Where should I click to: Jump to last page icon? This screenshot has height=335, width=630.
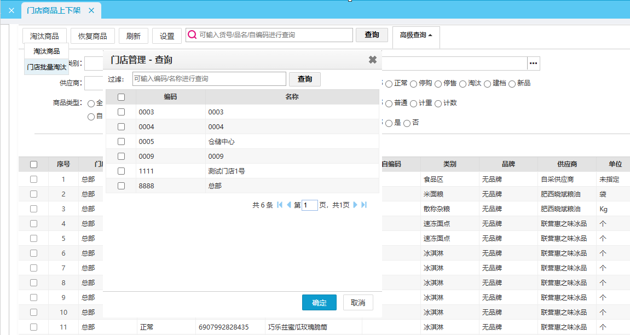(364, 205)
